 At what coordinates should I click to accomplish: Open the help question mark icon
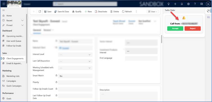[x=195, y=4]
